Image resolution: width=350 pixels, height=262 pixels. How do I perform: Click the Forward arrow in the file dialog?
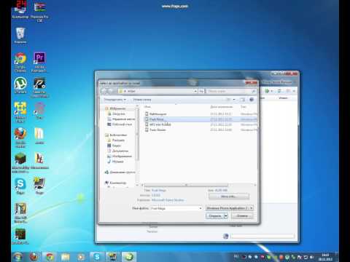pos(111,91)
